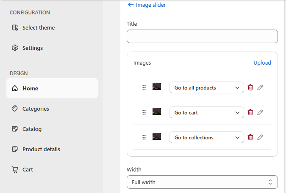Viewport: 286px width, 193px height.
Task: Click the Upload link in Images
Action: point(262,63)
